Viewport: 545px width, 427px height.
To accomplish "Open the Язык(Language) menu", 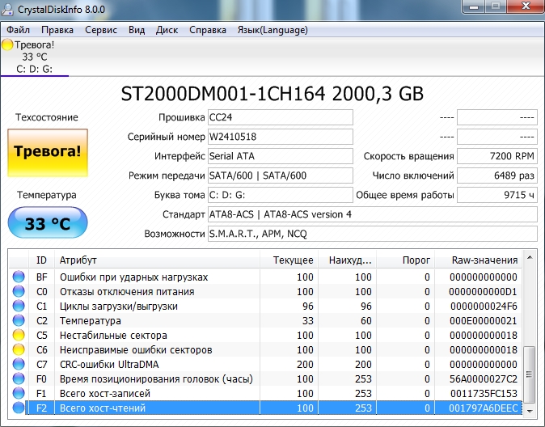I will [x=272, y=30].
